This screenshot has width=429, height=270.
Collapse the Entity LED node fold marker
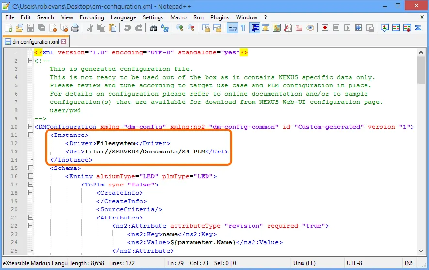[31, 176]
